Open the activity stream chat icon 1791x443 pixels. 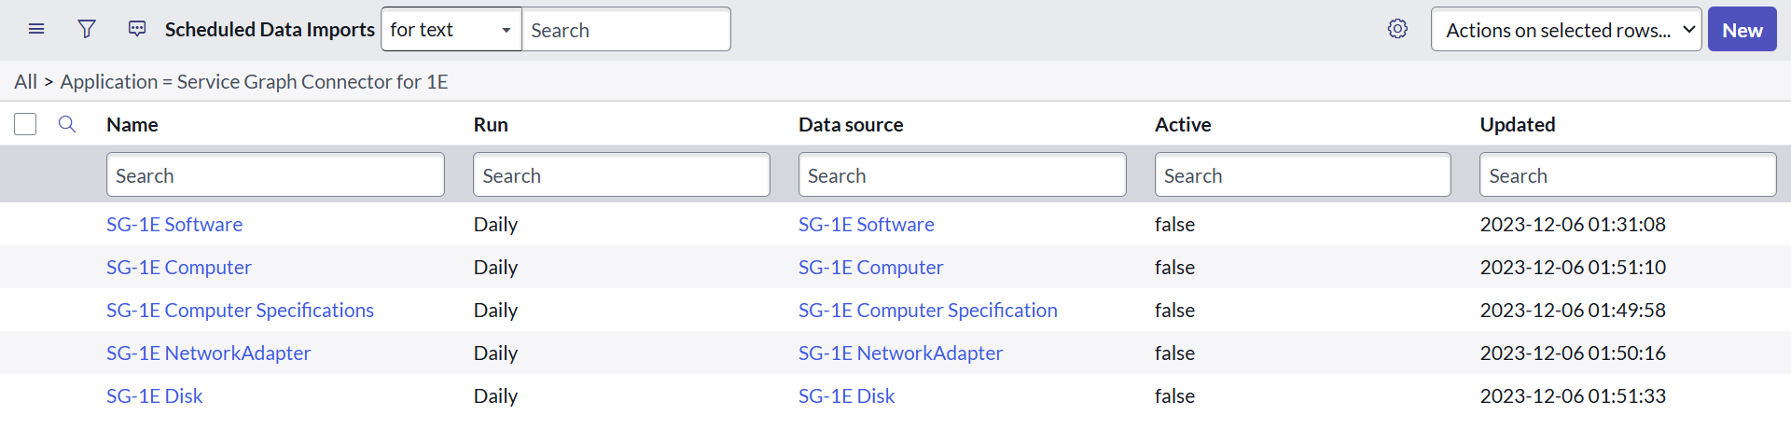click(x=137, y=29)
